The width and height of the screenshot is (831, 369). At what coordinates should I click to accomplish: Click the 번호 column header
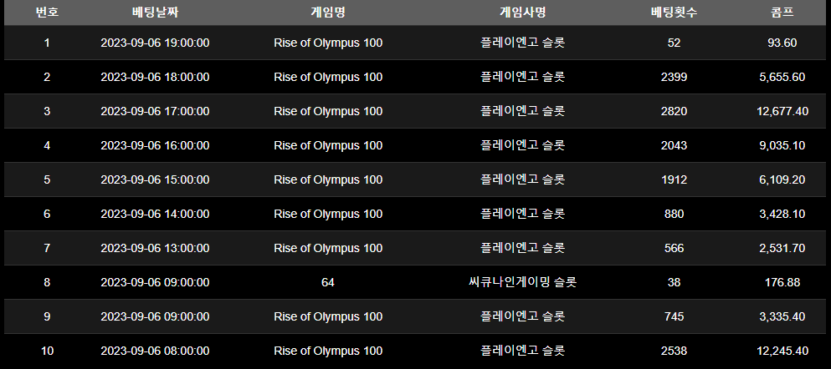click(x=47, y=13)
